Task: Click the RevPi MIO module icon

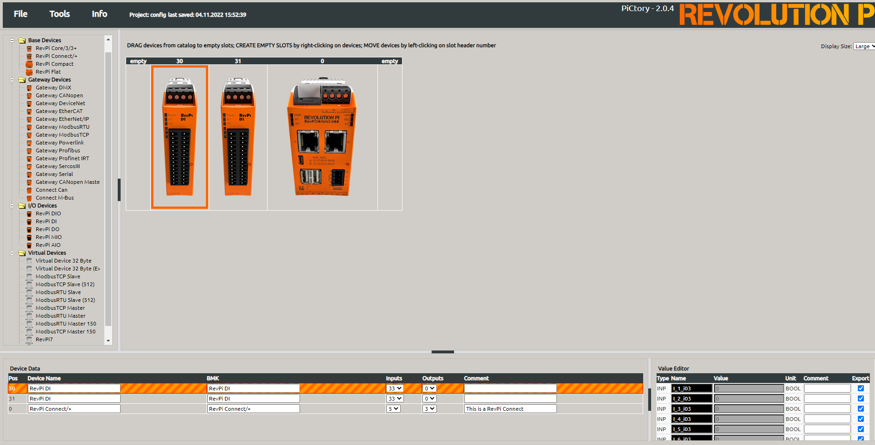Action: [29, 237]
